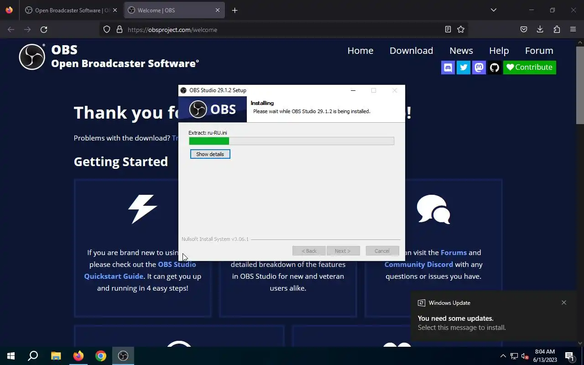
Task: Reload the current page
Action: 44,30
